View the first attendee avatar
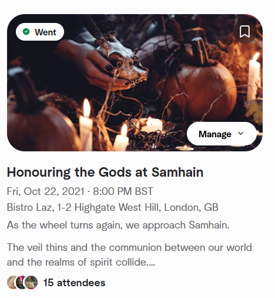 tap(12, 283)
